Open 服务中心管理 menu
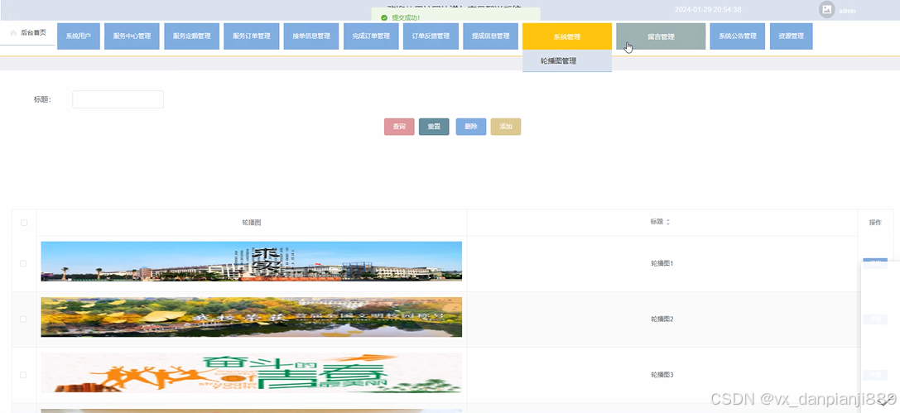The height and width of the screenshot is (413, 900). tap(132, 36)
